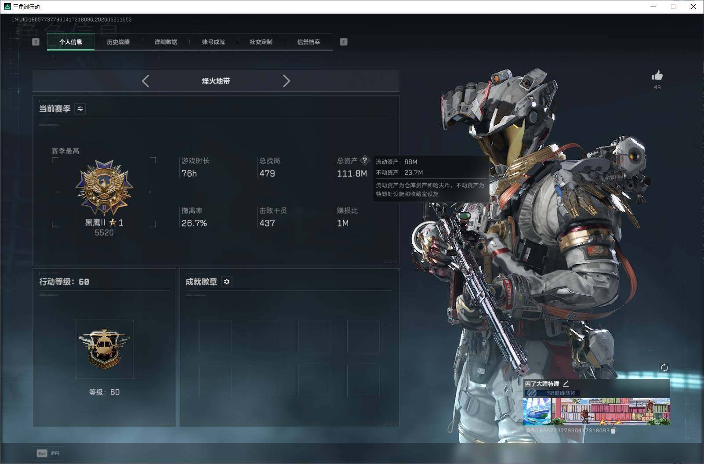This screenshot has height=464, width=704.
Task: Click the nickname 困了大睡特睡
Action: point(542,384)
